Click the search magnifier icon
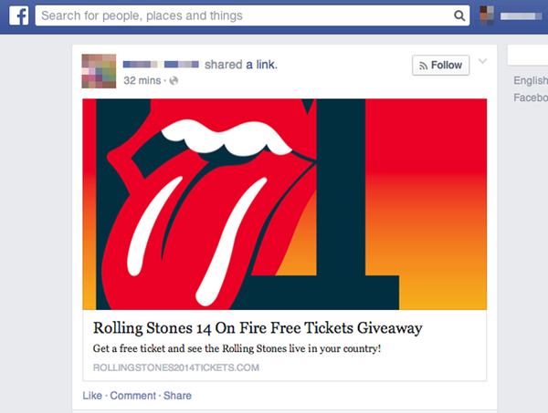The image size is (548, 413). coord(459,15)
